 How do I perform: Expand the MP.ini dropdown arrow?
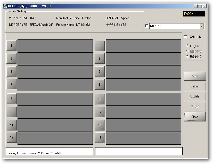click(202, 26)
